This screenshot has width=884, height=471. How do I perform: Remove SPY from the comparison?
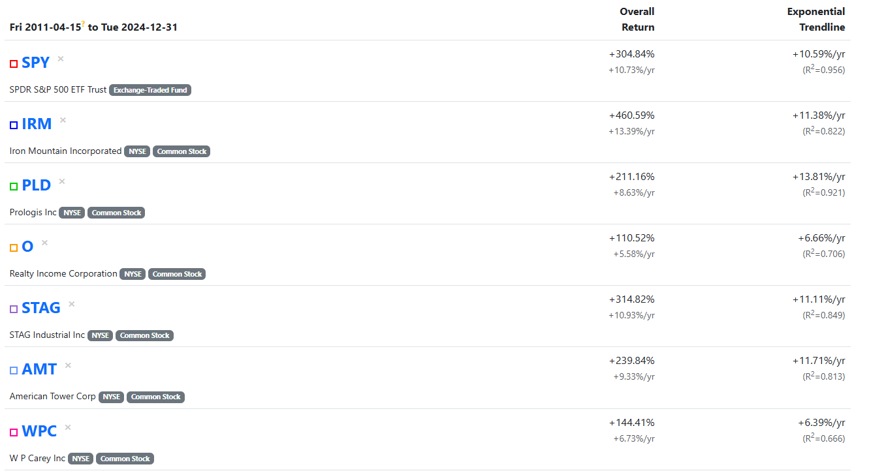coord(61,59)
